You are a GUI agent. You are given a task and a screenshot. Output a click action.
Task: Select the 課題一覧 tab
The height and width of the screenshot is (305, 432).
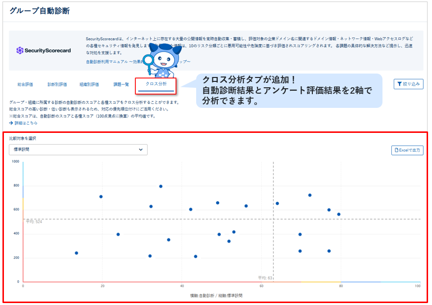coord(121,85)
